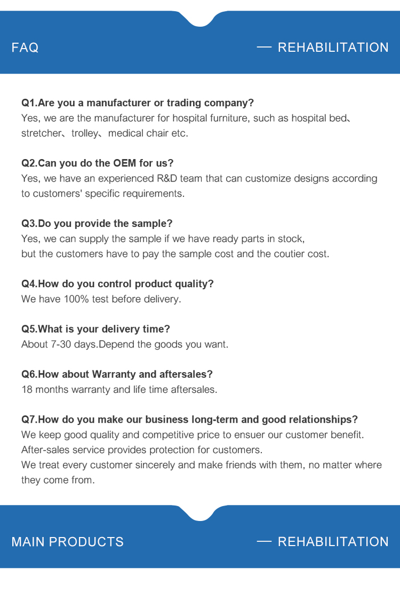400x592 pixels.
Task: Select question Q1 about manufacturer or trading company
Action: [x=138, y=102]
